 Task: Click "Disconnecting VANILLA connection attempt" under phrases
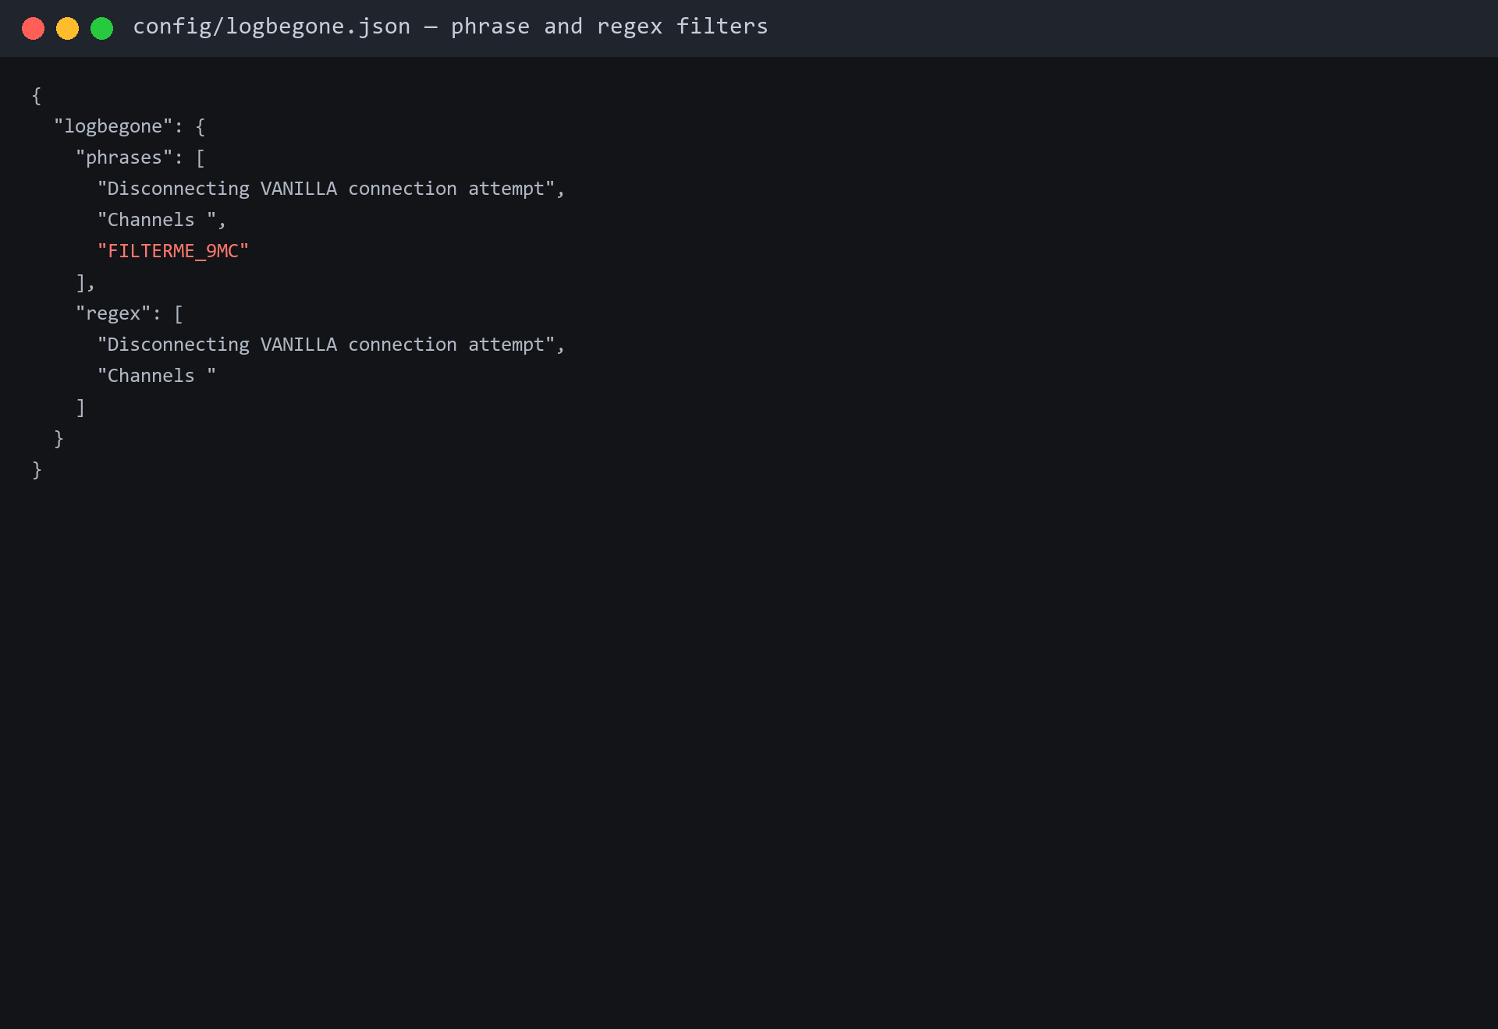[331, 189]
